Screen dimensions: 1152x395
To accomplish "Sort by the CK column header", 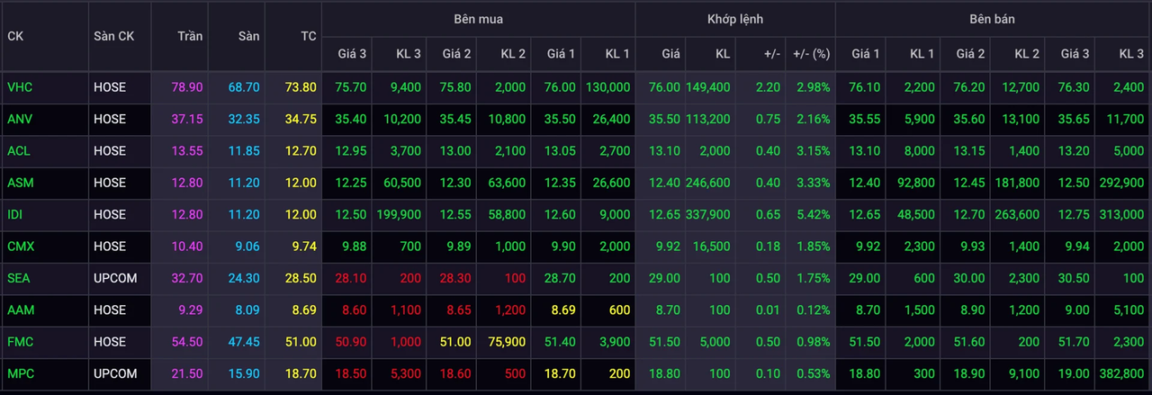I will tap(15, 36).
